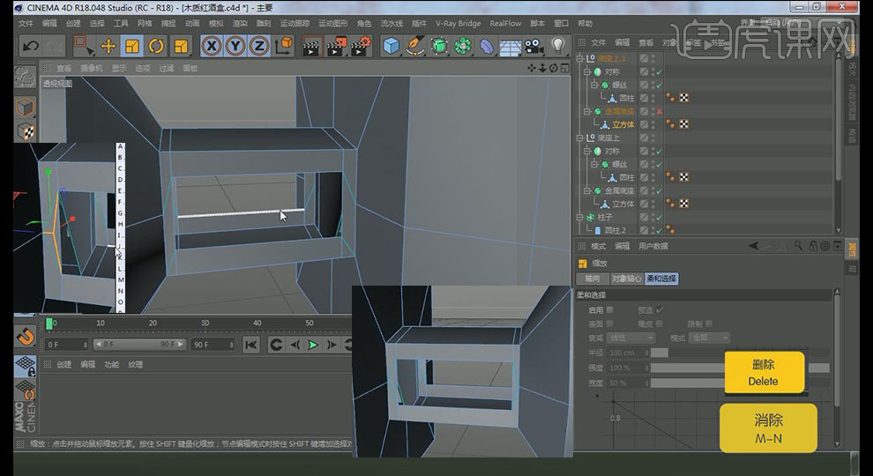Viewport: 873px width, 476px height.
Task: Open the 衰减 dropdown
Action: coord(630,338)
